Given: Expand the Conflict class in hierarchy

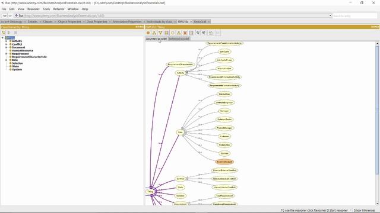Looking at the screenshot, I should point(7,44).
